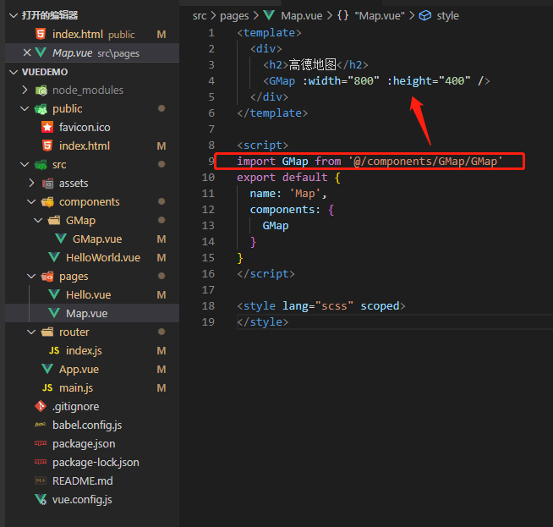
Task: Click the Vue icon of HelloWorld.vue
Action: click(54, 258)
